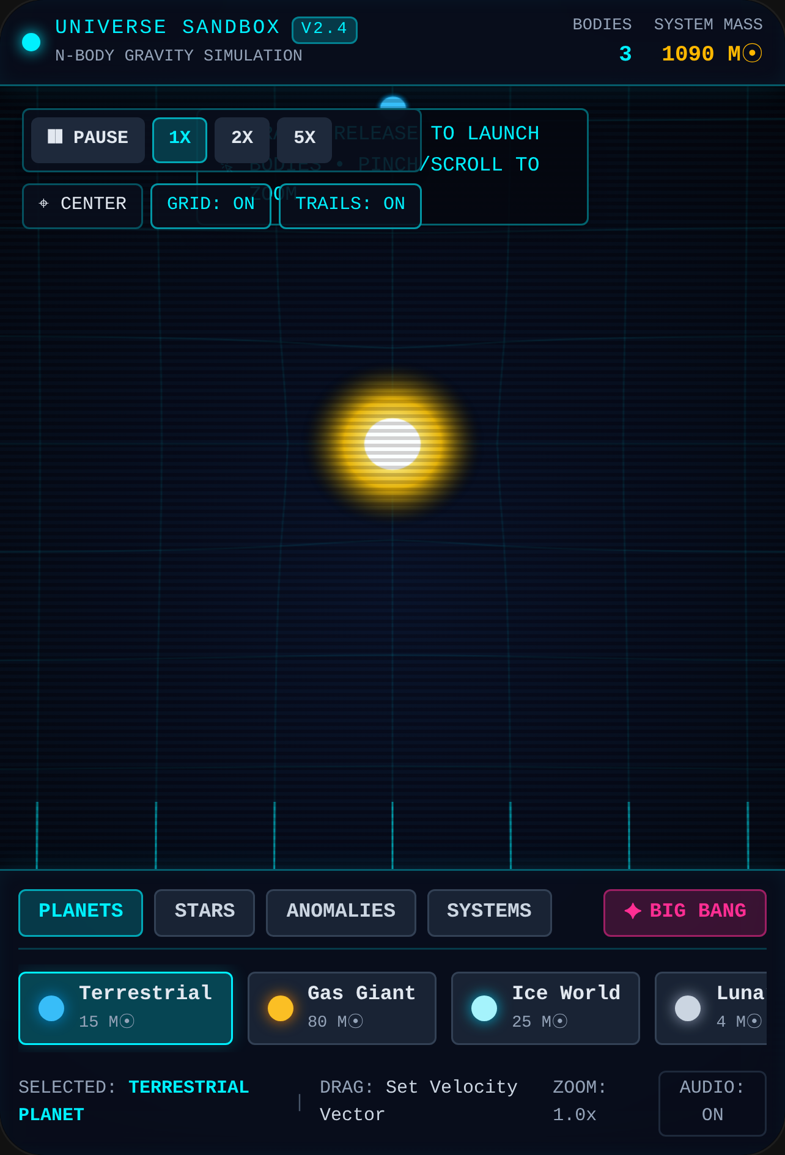Click the crosshair icon on the CENTER button
The width and height of the screenshot is (785, 1155).
coord(43,204)
